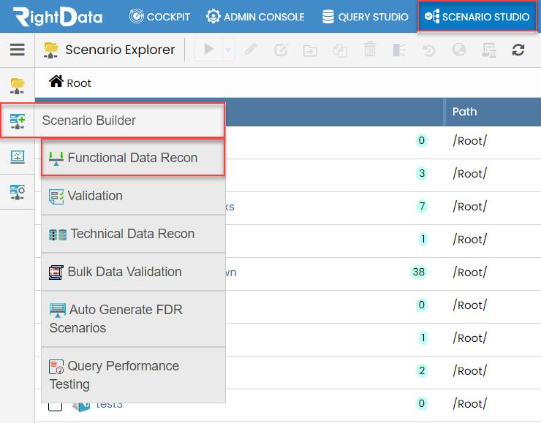Select Validation in the Scenario Builder menu
The image size is (541, 423).
[x=95, y=196]
